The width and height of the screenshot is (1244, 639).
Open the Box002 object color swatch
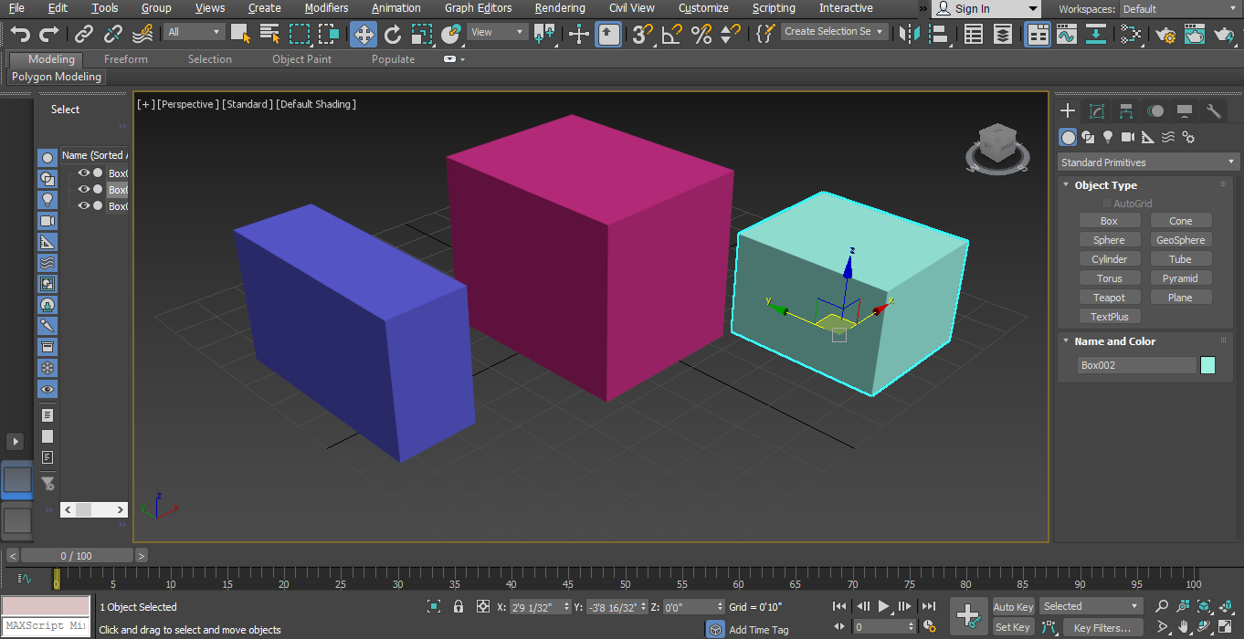1207,365
